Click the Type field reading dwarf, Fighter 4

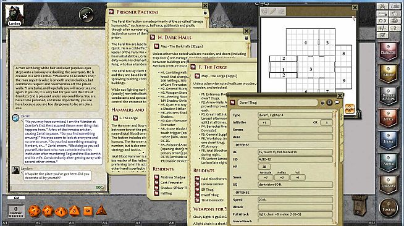(x=295, y=115)
